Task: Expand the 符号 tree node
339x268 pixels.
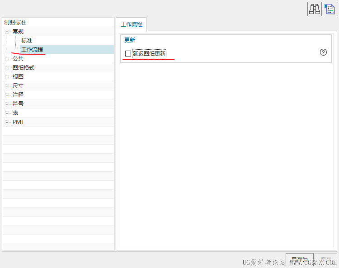Action: (x=7, y=104)
